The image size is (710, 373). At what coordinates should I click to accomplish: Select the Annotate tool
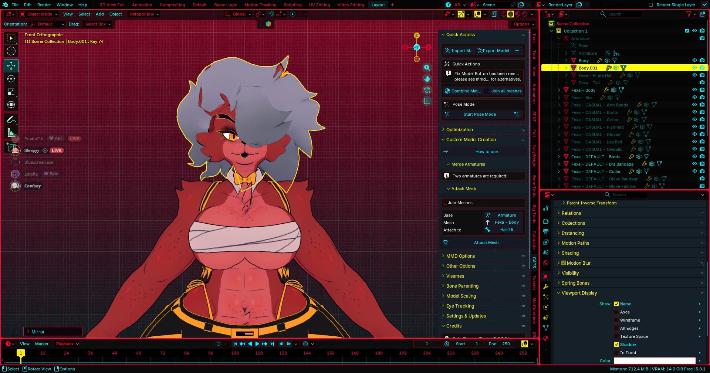pos(11,119)
